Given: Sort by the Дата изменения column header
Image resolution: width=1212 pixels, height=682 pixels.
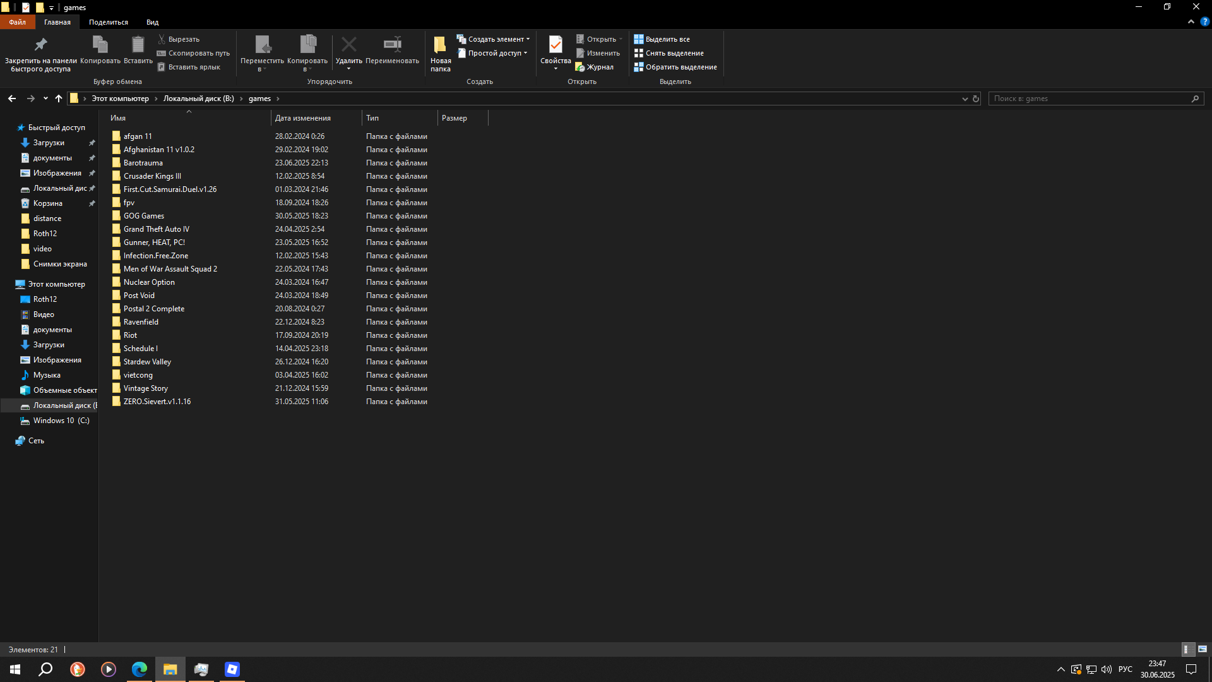Looking at the screenshot, I should (303, 118).
